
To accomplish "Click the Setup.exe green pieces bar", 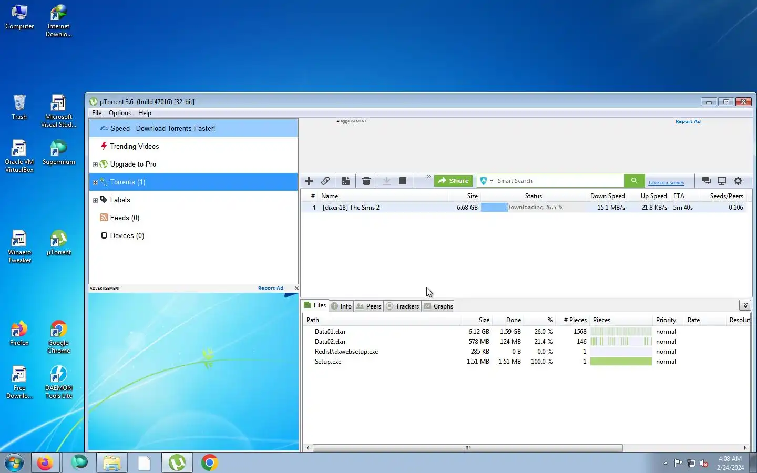I will coord(621,362).
